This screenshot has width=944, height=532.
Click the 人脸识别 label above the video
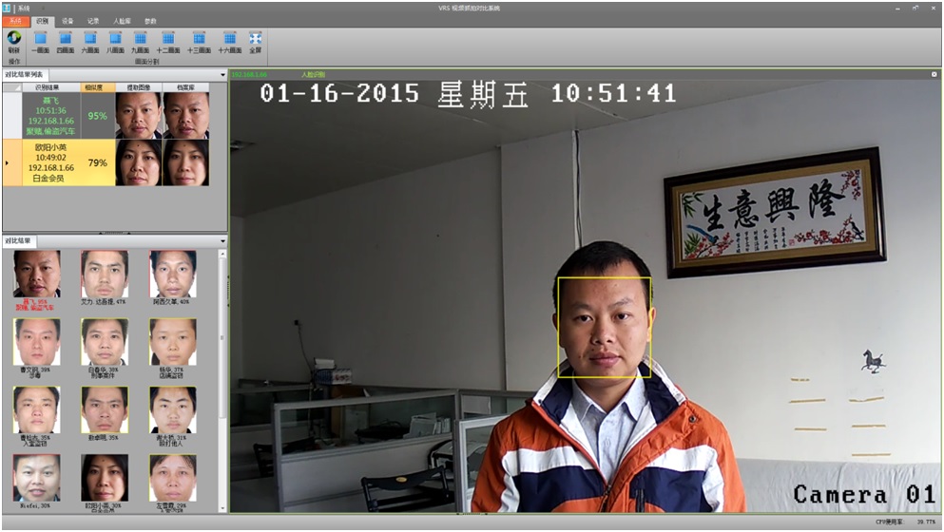(313, 75)
